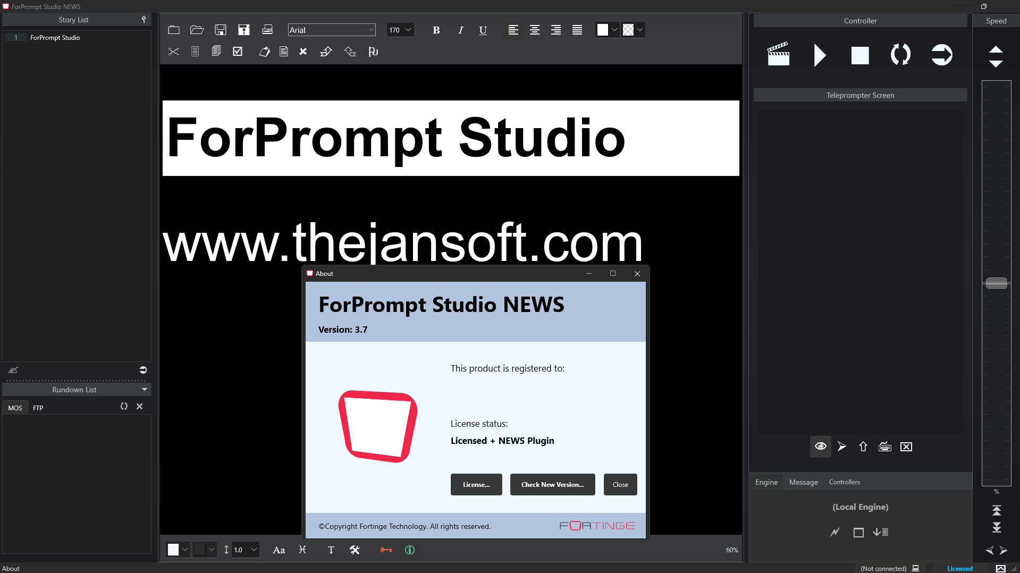Toggle Underline formatting
1020x573 pixels.
click(483, 30)
